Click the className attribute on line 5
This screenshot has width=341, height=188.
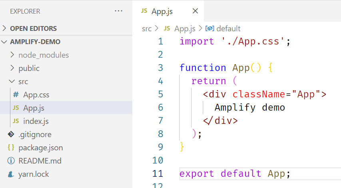point(259,94)
